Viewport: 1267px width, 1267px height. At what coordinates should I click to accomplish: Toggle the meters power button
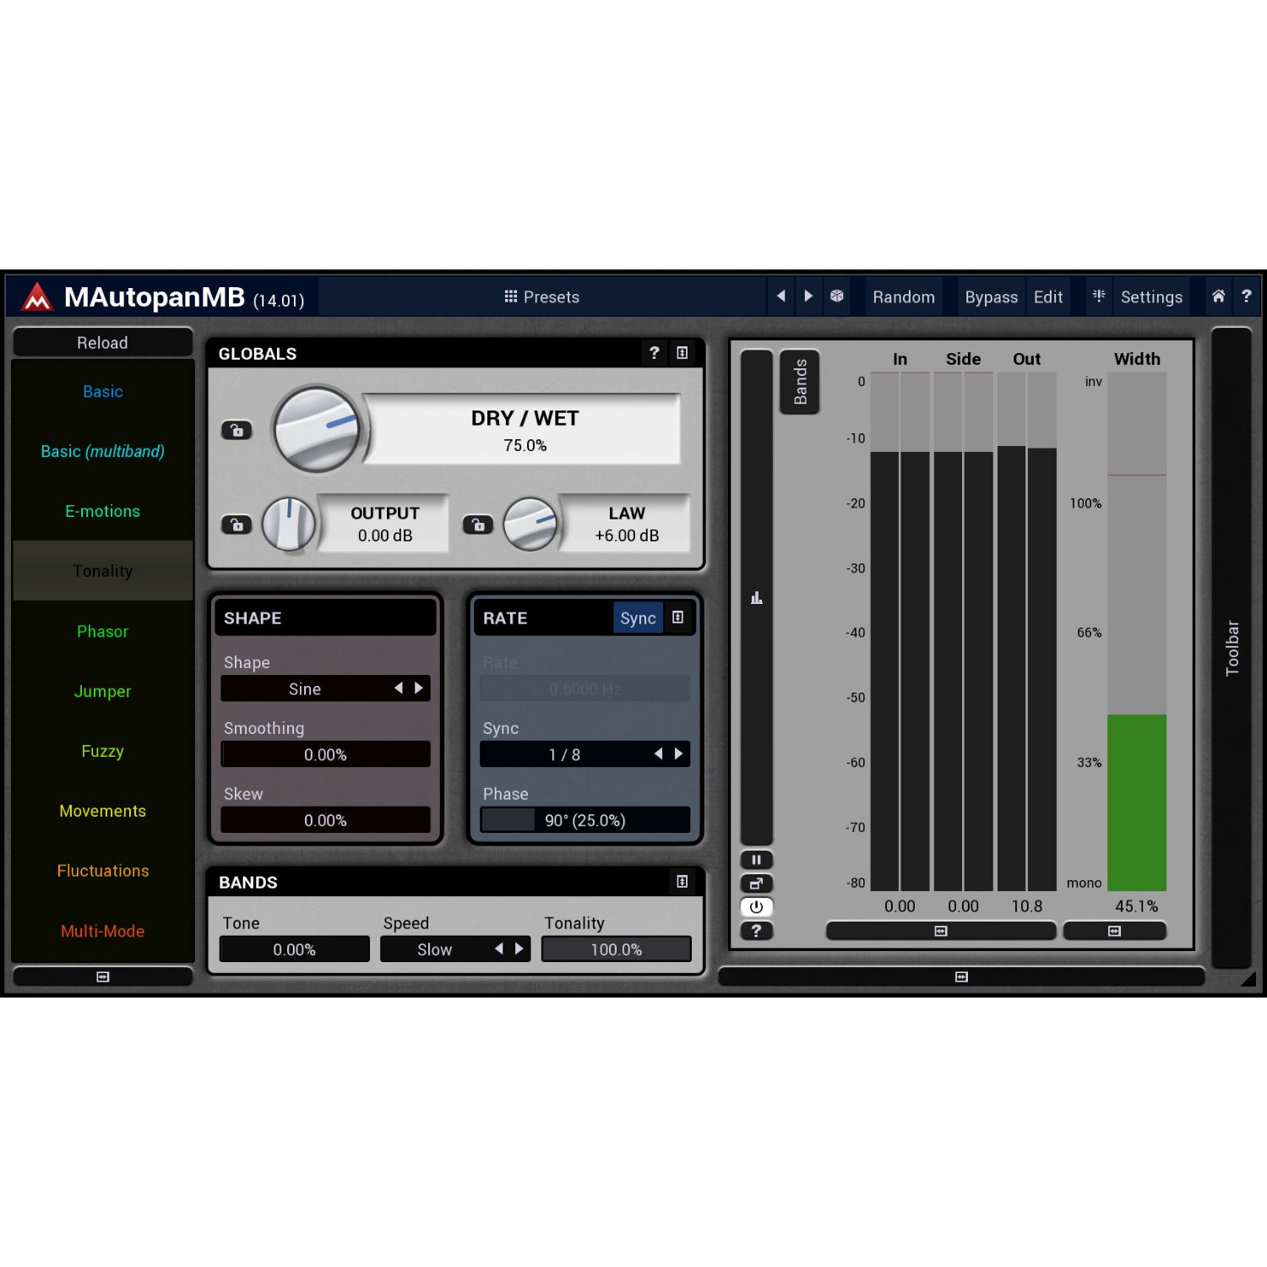[x=756, y=907]
